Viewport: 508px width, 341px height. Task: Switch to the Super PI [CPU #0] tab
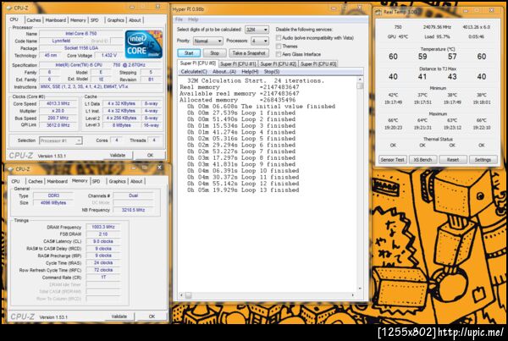pos(197,63)
